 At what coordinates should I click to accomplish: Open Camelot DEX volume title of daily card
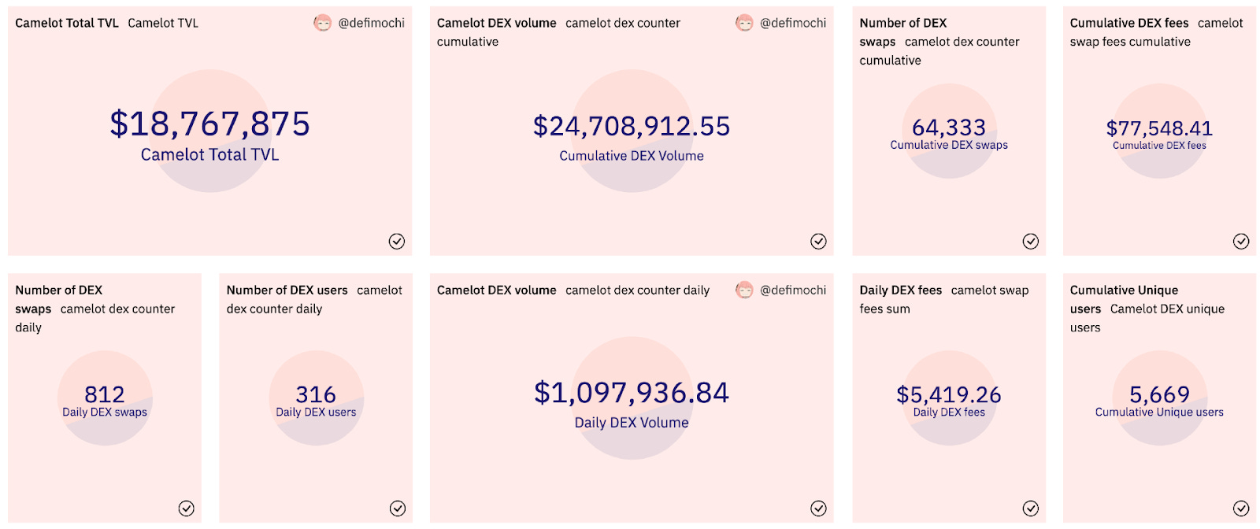(x=497, y=290)
